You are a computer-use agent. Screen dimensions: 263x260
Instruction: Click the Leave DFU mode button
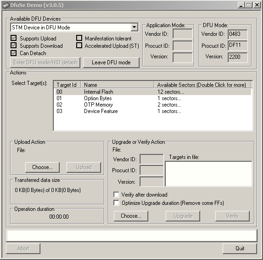pos(111,62)
